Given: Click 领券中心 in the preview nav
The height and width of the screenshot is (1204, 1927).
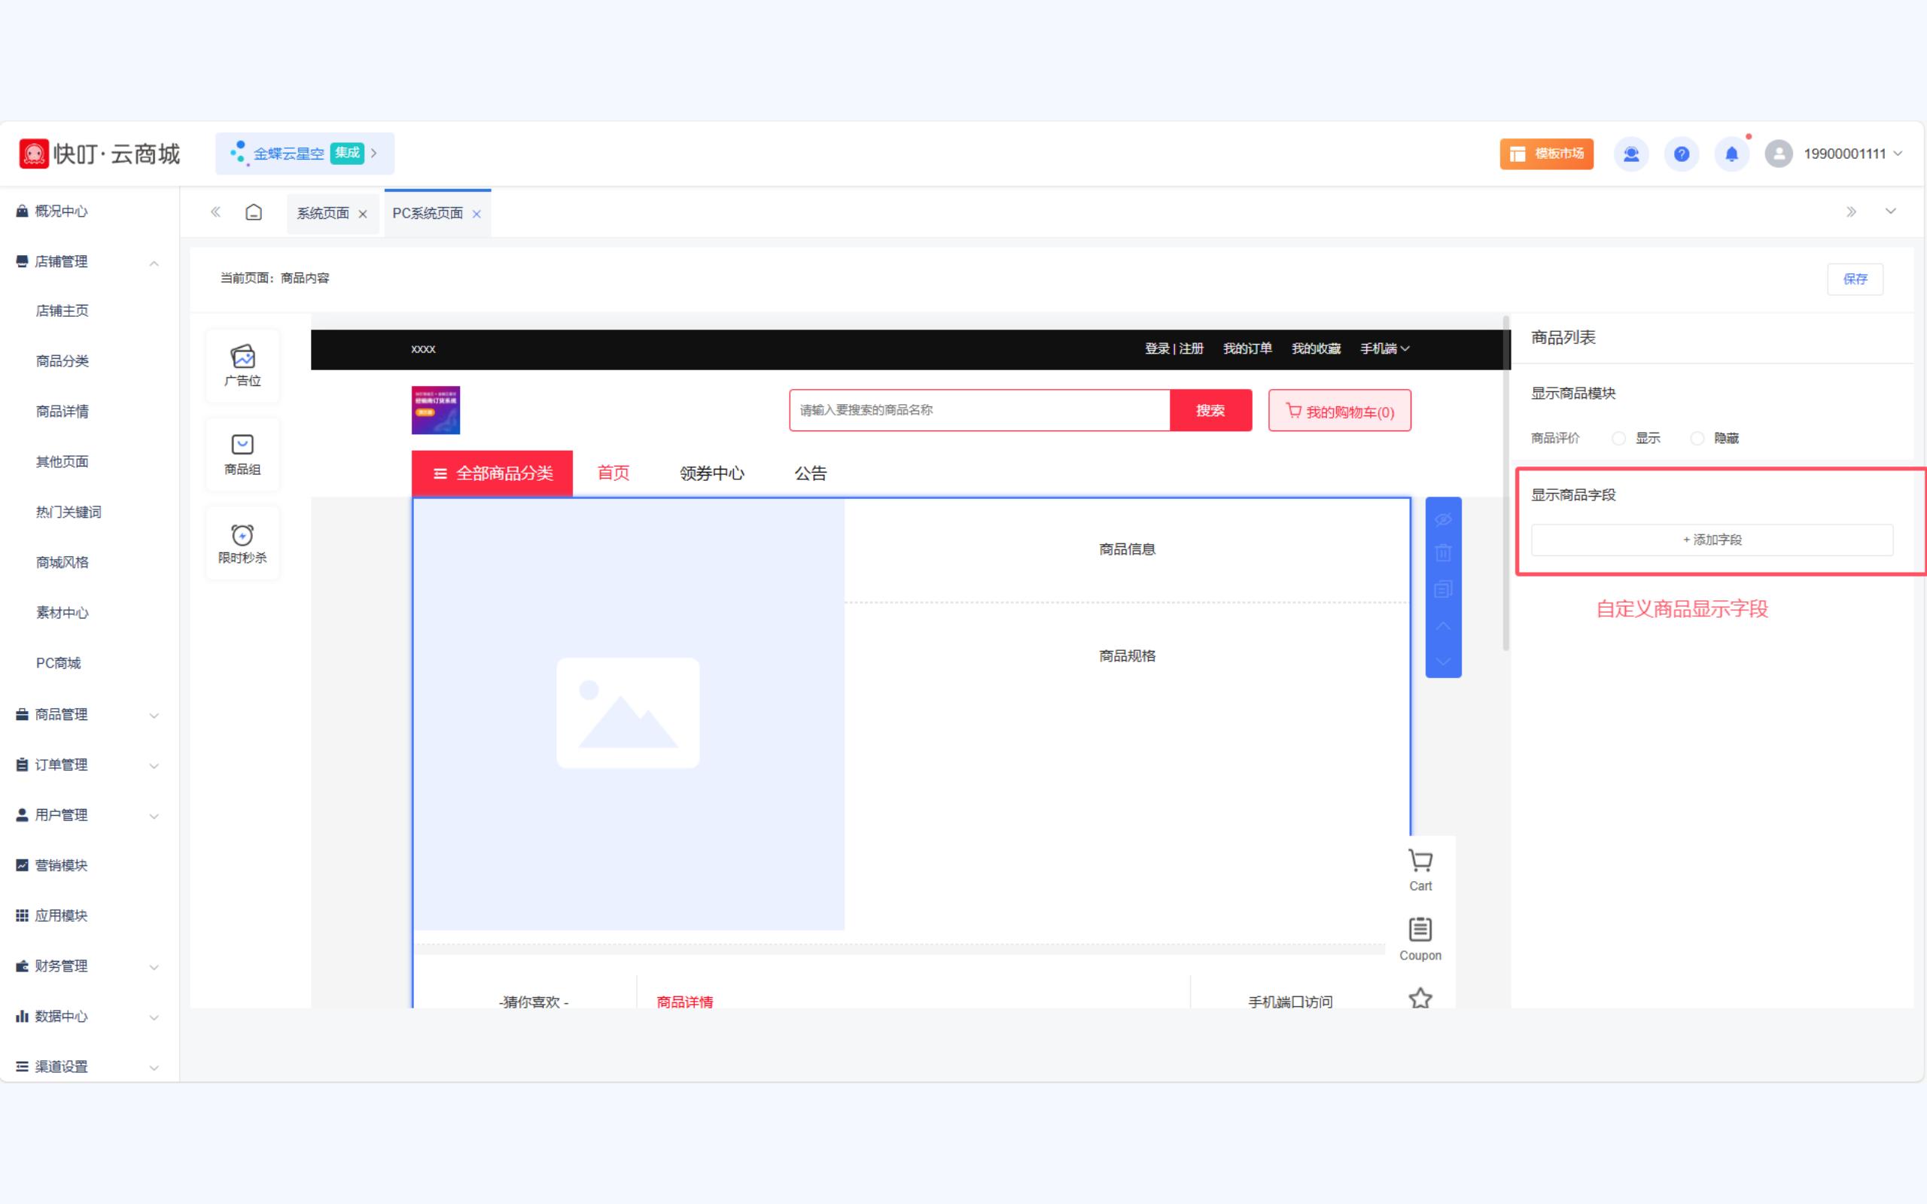Looking at the screenshot, I should (x=712, y=474).
